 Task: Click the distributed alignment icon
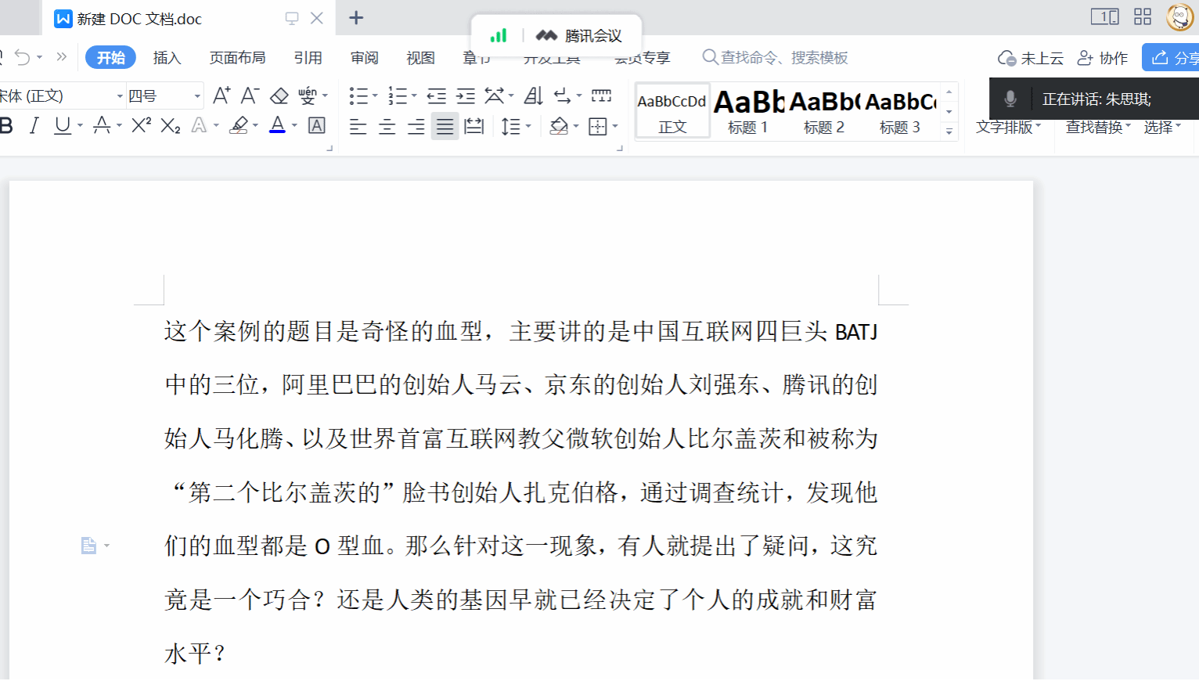[x=473, y=126]
